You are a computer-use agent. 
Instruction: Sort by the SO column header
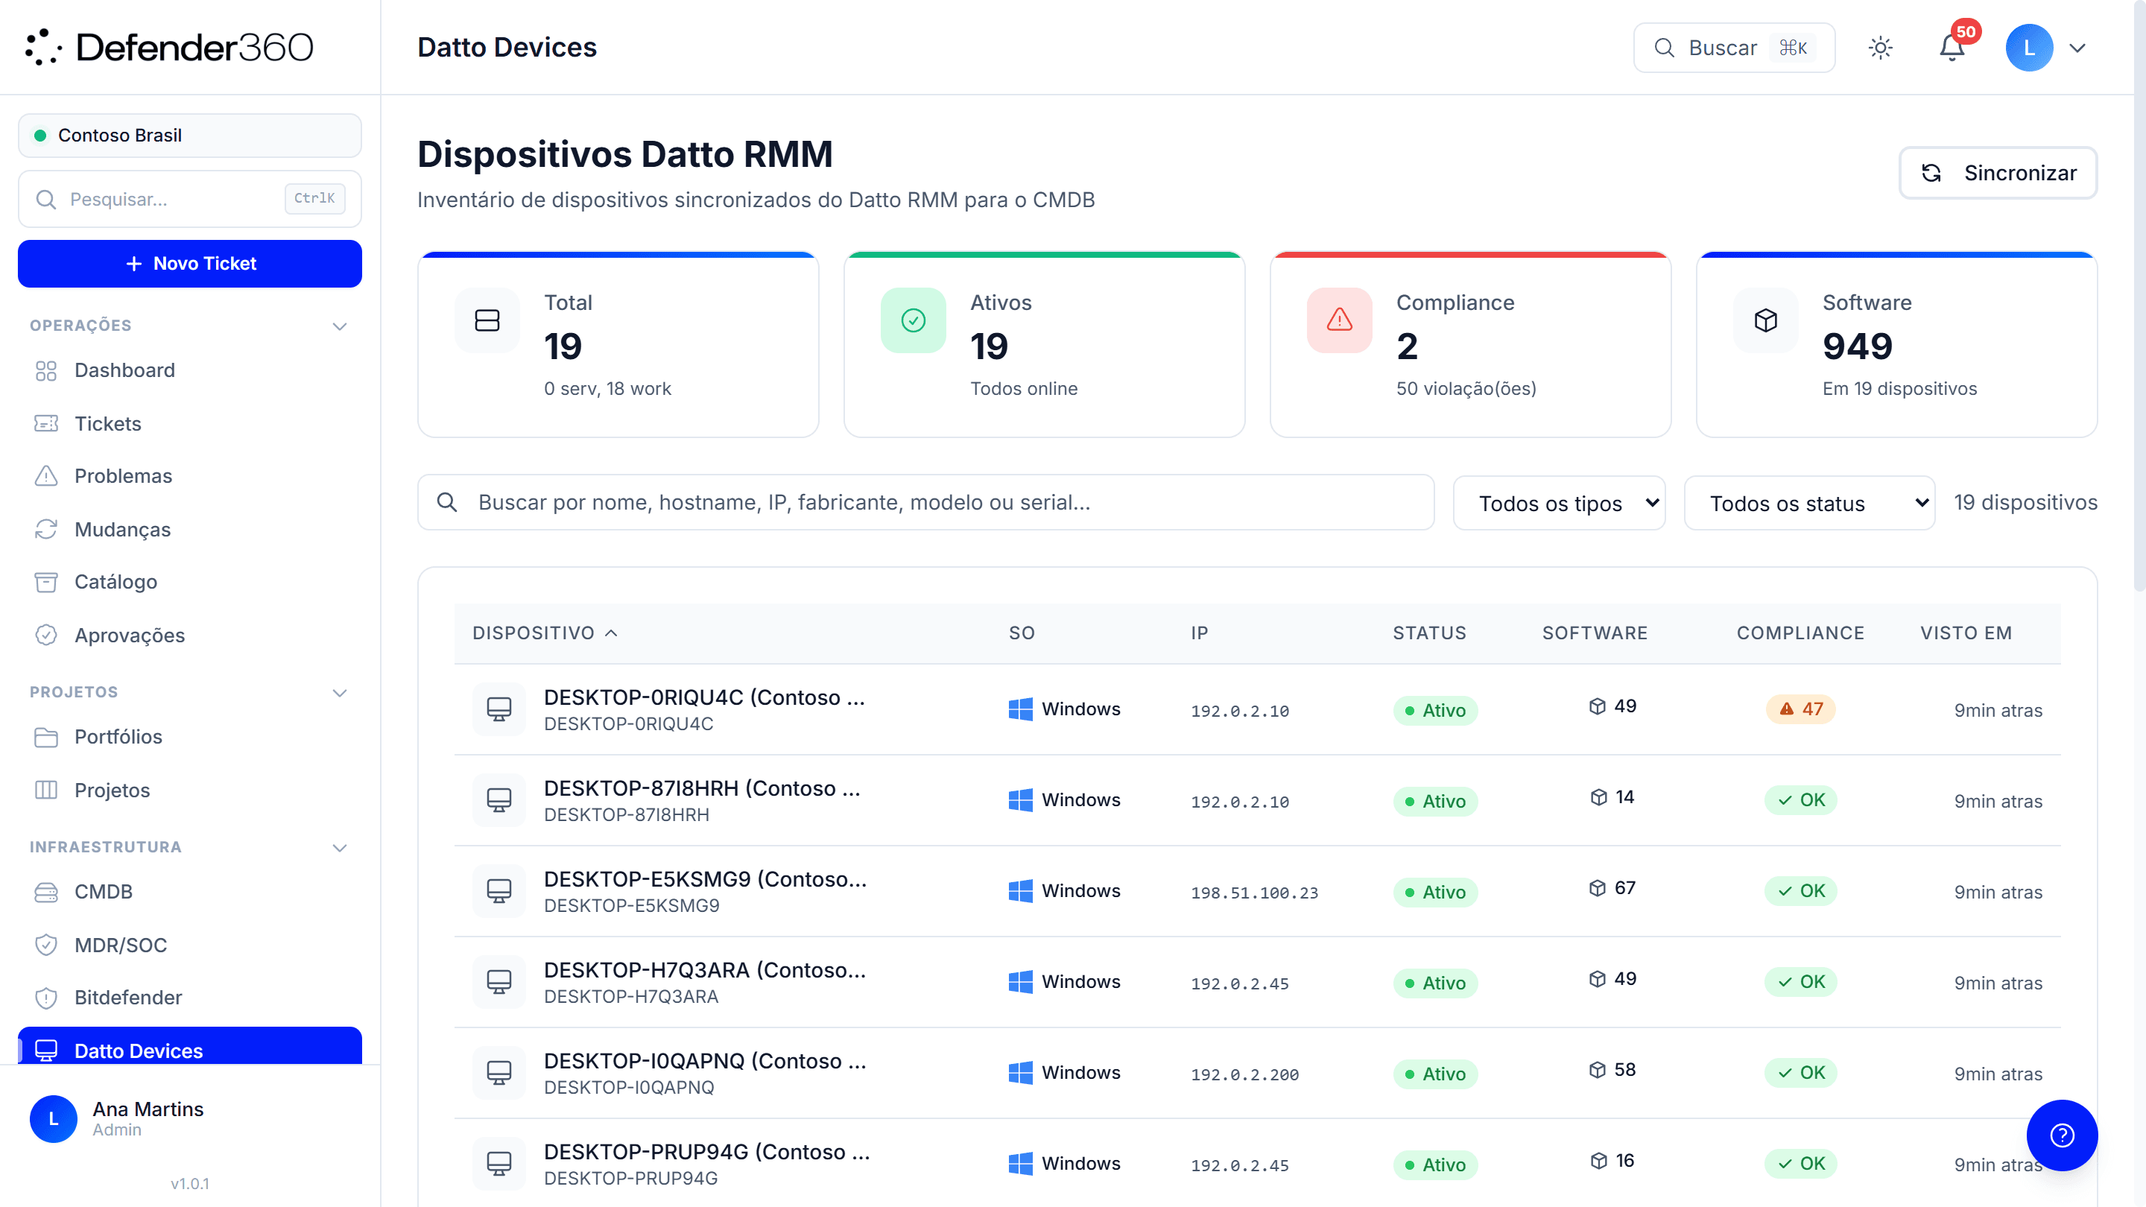pyautogui.click(x=1022, y=633)
